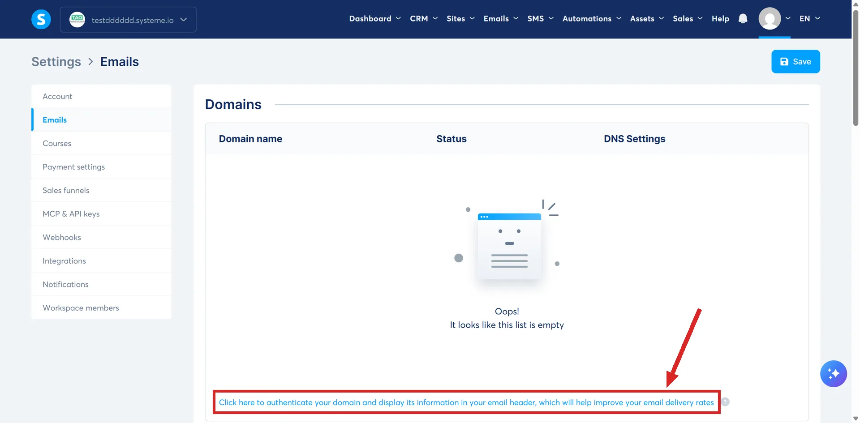This screenshot has height=423, width=860.
Task: Open the notifications bell
Action: coord(743,18)
